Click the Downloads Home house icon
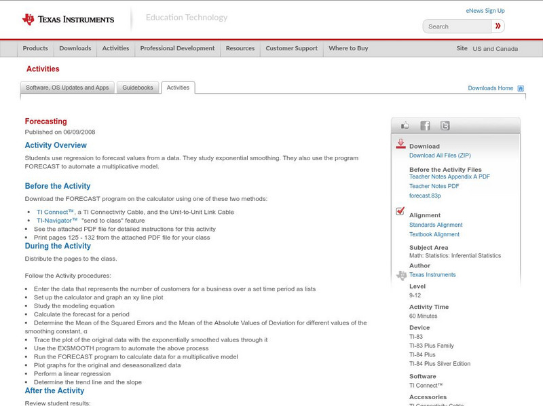The height and width of the screenshot is (406, 543). (x=521, y=88)
